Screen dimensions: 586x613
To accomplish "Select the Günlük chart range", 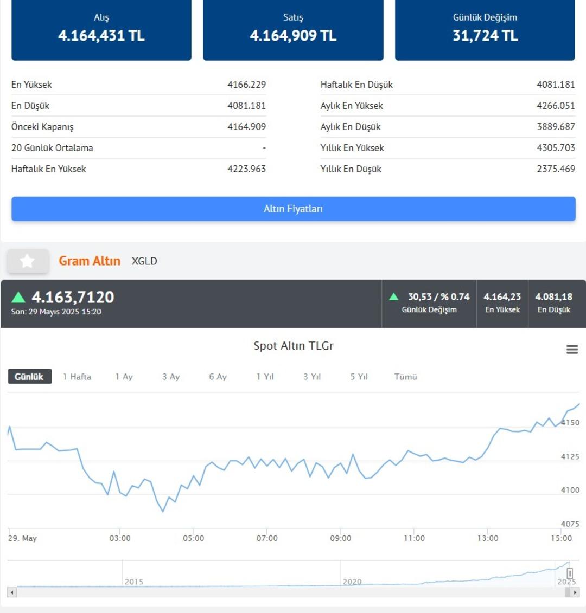I will tap(30, 377).
